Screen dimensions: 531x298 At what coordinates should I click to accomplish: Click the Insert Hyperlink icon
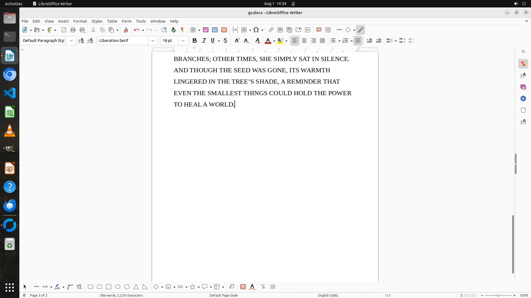point(271,30)
